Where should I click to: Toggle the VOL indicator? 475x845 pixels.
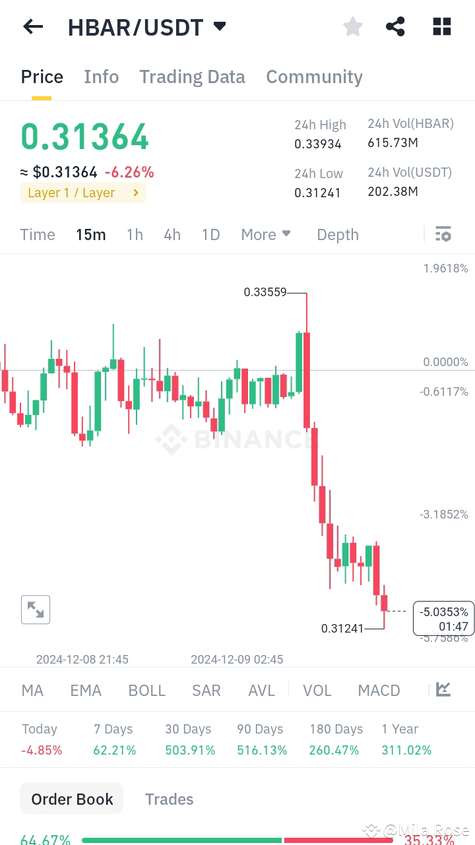click(317, 690)
